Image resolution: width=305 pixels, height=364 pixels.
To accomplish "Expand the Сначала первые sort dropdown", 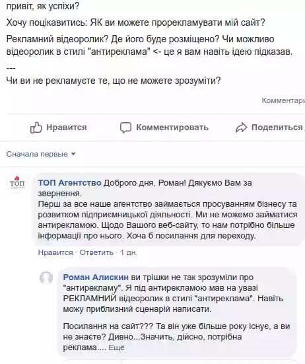I will point(41,154).
